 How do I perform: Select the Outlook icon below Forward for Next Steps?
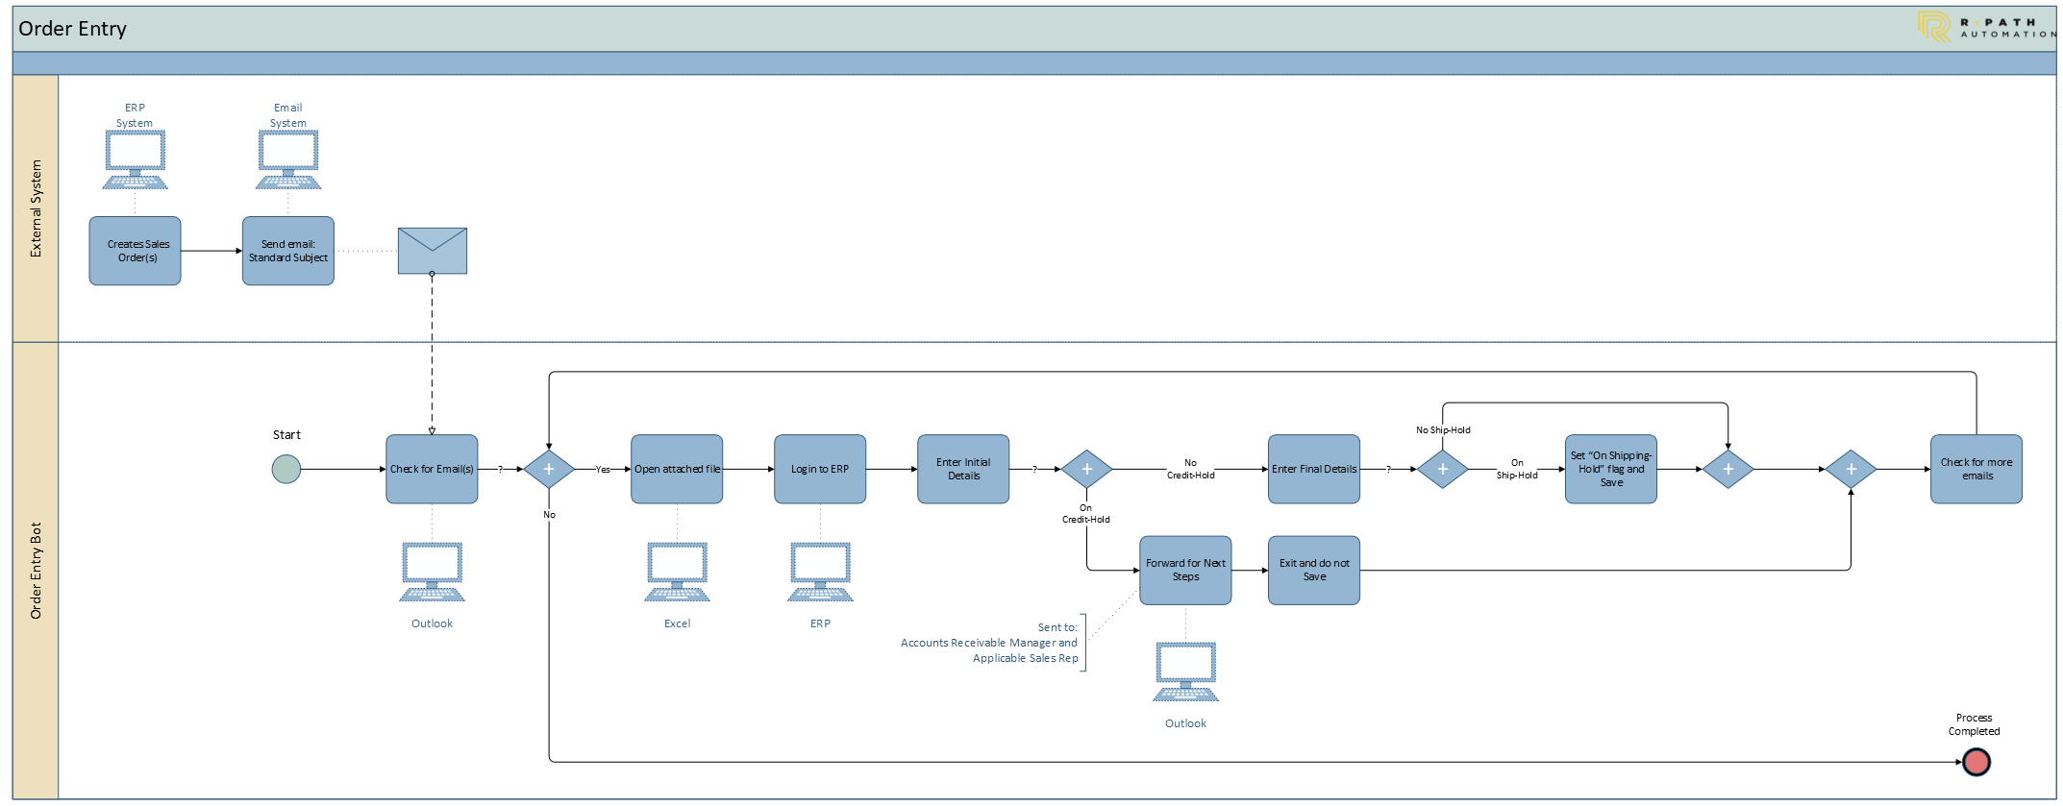coord(1185,672)
